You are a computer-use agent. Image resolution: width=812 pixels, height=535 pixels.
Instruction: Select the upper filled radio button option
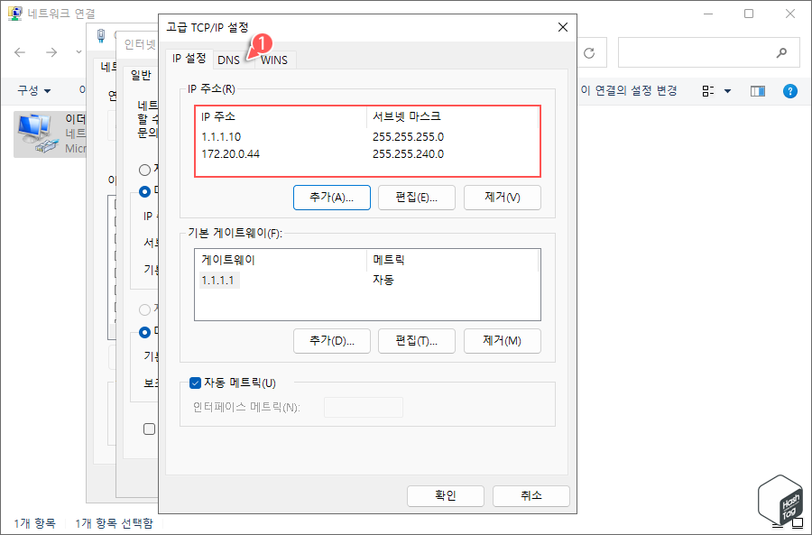click(144, 191)
